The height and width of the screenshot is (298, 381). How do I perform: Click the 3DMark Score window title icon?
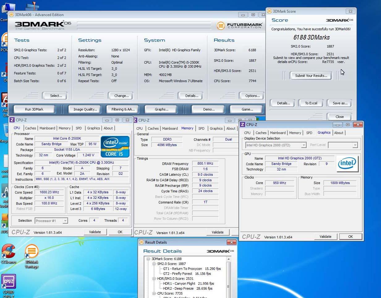click(x=269, y=11)
